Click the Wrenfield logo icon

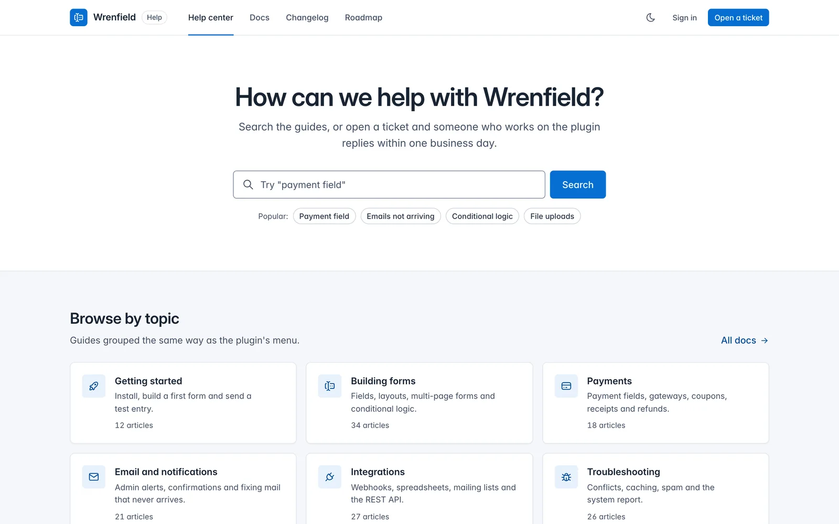79,17
